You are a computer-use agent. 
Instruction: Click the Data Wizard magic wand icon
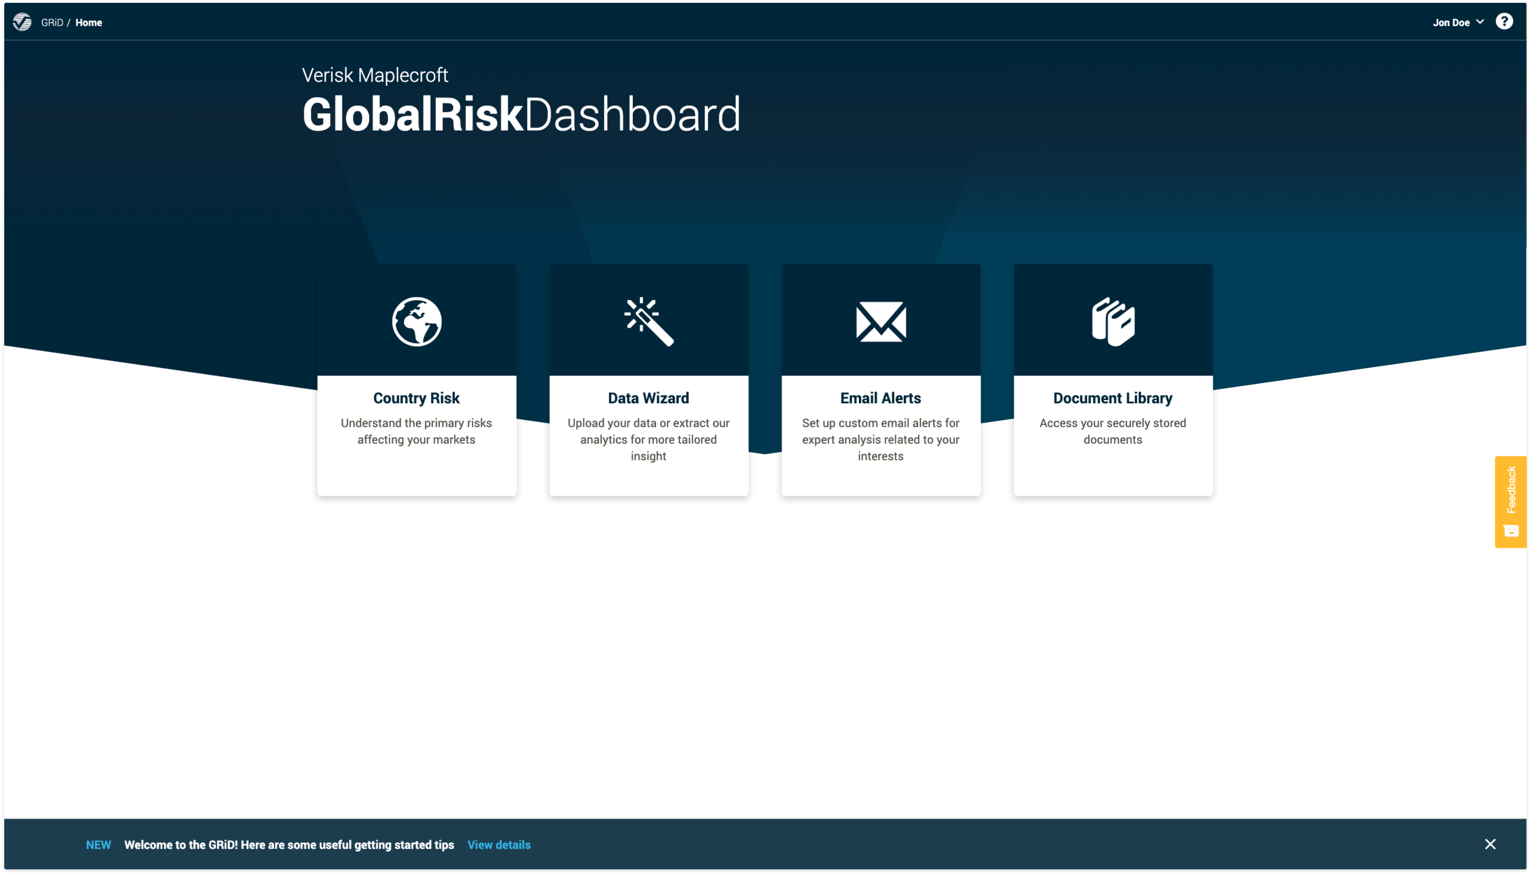[x=648, y=322]
